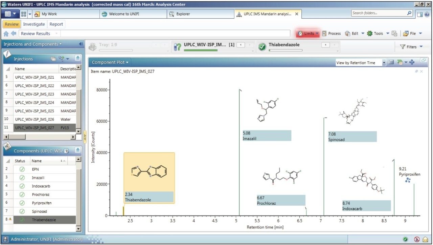Select the Investigate tab
Image resolution: width=433 pixels, height=245 pixels.
coord(34,24)
